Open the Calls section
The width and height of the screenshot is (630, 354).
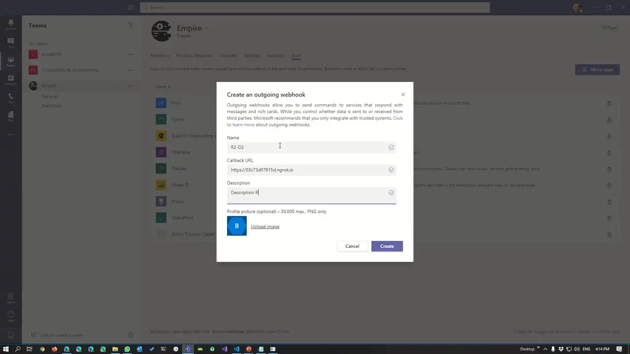(x=10, y=96)
